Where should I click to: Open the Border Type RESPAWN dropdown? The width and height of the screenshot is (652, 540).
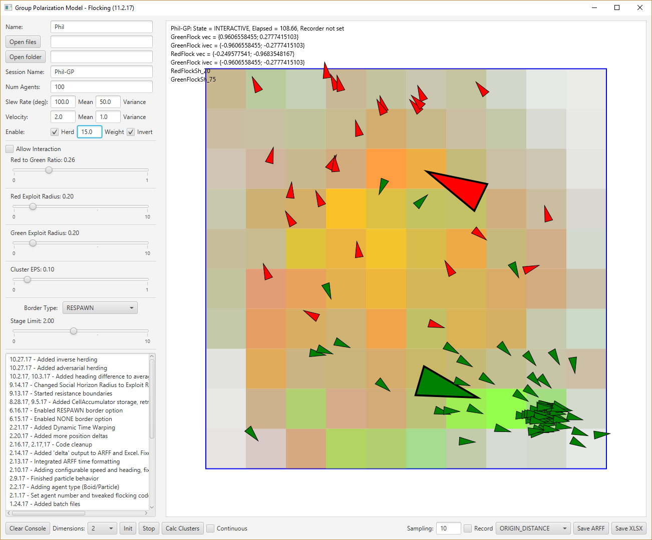click(100, 308)
